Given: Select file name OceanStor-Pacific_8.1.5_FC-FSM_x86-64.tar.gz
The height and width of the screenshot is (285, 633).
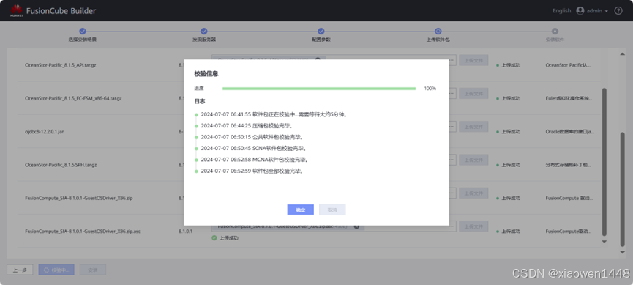Looking at the screenshot, I should point(73,98).
